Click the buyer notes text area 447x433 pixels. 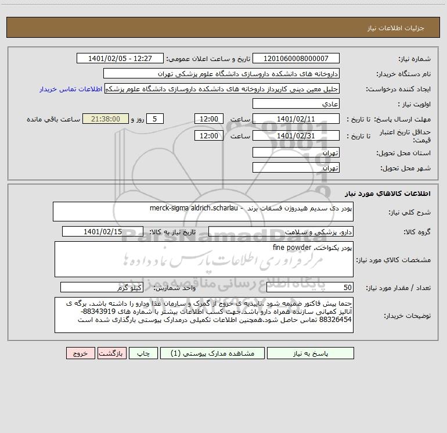tap(204, 315)
